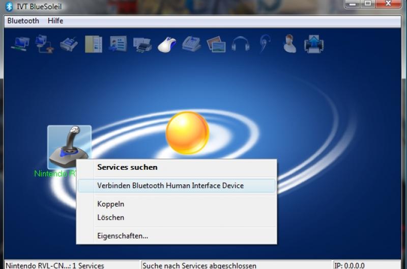
Task: Click the highlighted mouse HID service icon
Action: [x=167, y=44]
